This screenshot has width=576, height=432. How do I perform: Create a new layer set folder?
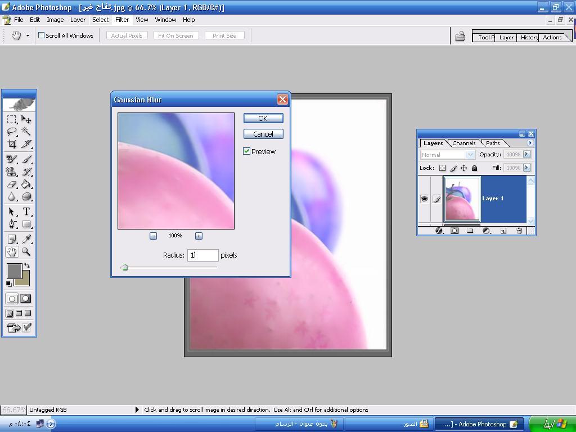(470, 231)
